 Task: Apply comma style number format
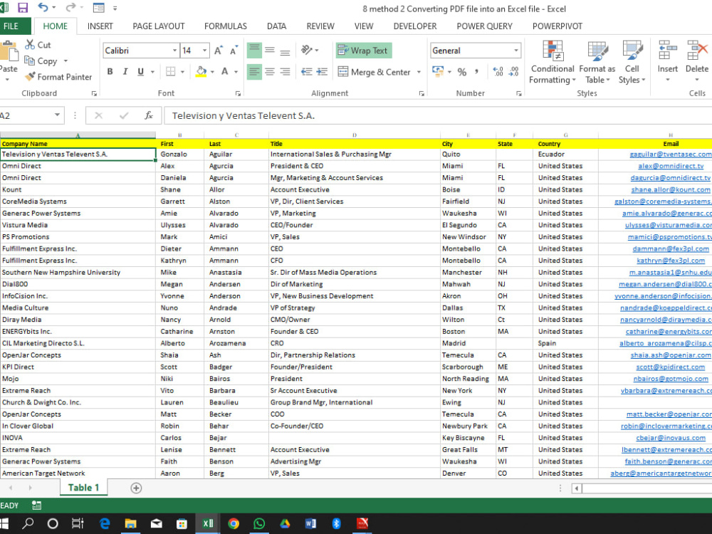(x=476, y=71)
